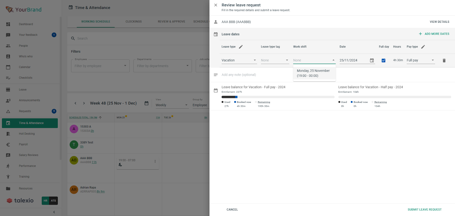Open Who's who in the sidebar
The width and height of the screenshot is (455, 216).
[26, 56]
